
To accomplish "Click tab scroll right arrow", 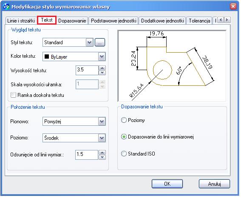I will pyautogui.click(x=227, y=20).
